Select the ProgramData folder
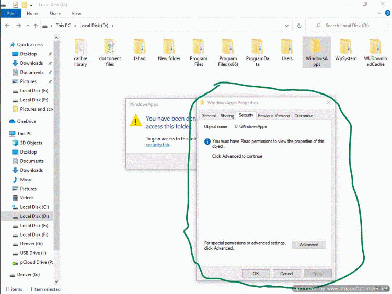 pyautogui.click(x=258, y=52)
